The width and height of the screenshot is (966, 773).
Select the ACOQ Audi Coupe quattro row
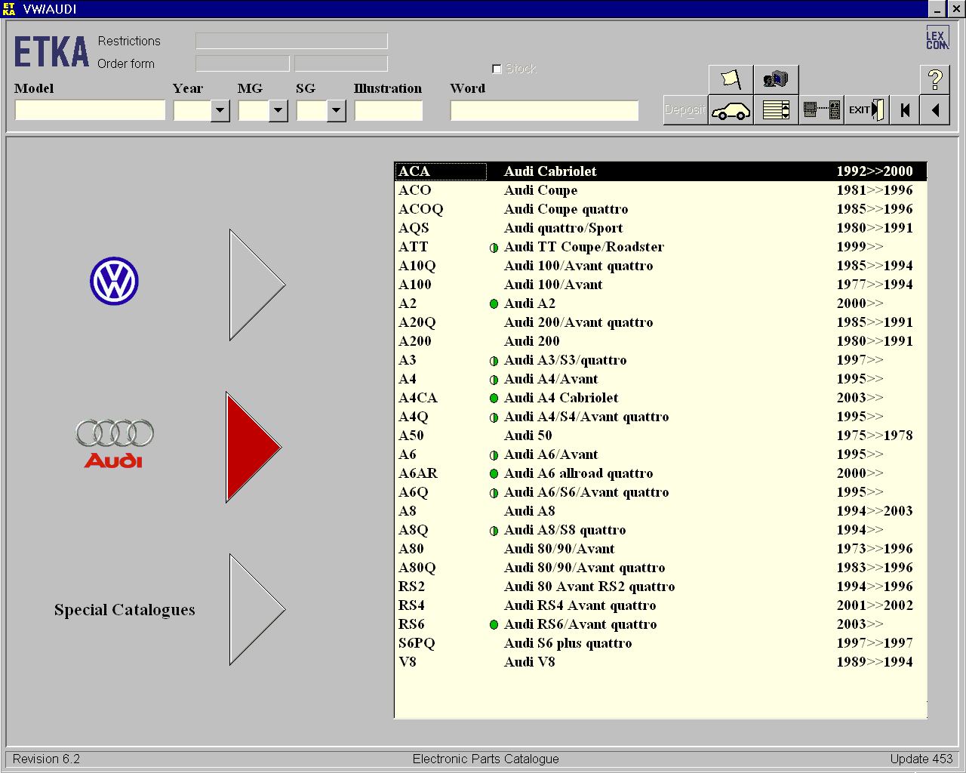coord(660,209)
